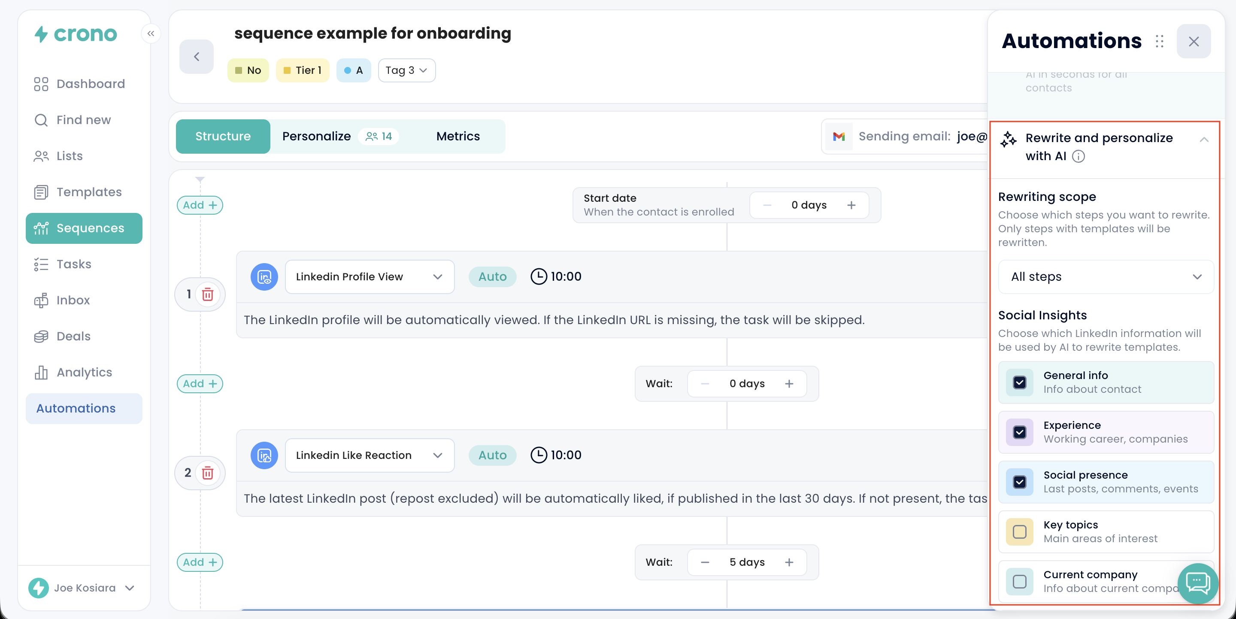Open the Linkedin Profile View step dropdown

(x=370, y=277)
